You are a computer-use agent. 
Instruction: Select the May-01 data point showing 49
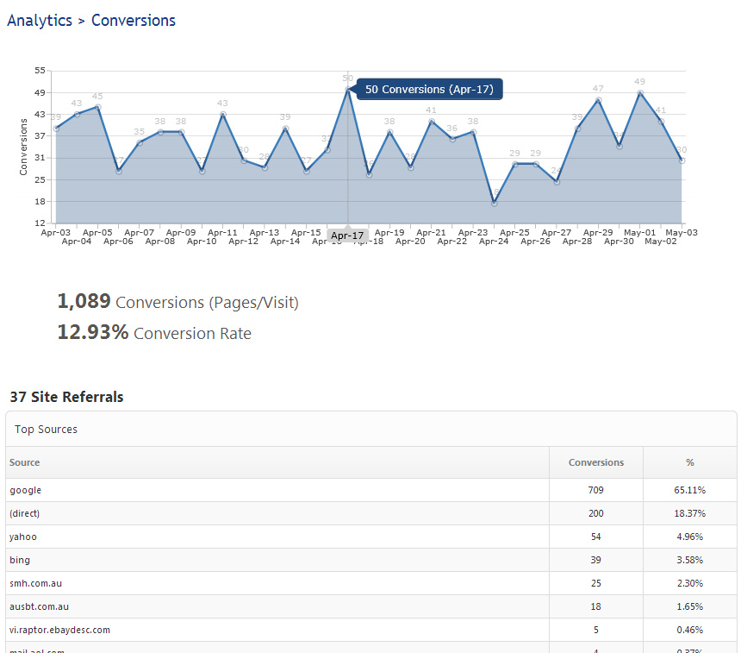(640, 92)
